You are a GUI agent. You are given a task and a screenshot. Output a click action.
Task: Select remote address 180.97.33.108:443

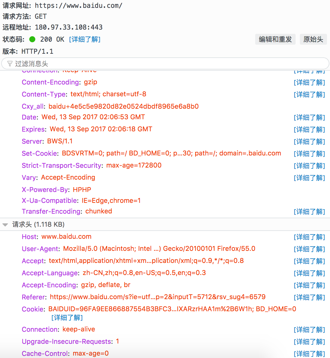tap(69, 27)
